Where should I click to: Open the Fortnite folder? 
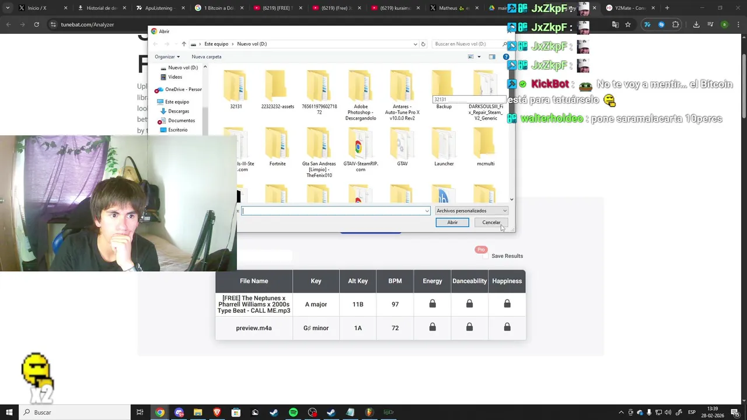277,147
